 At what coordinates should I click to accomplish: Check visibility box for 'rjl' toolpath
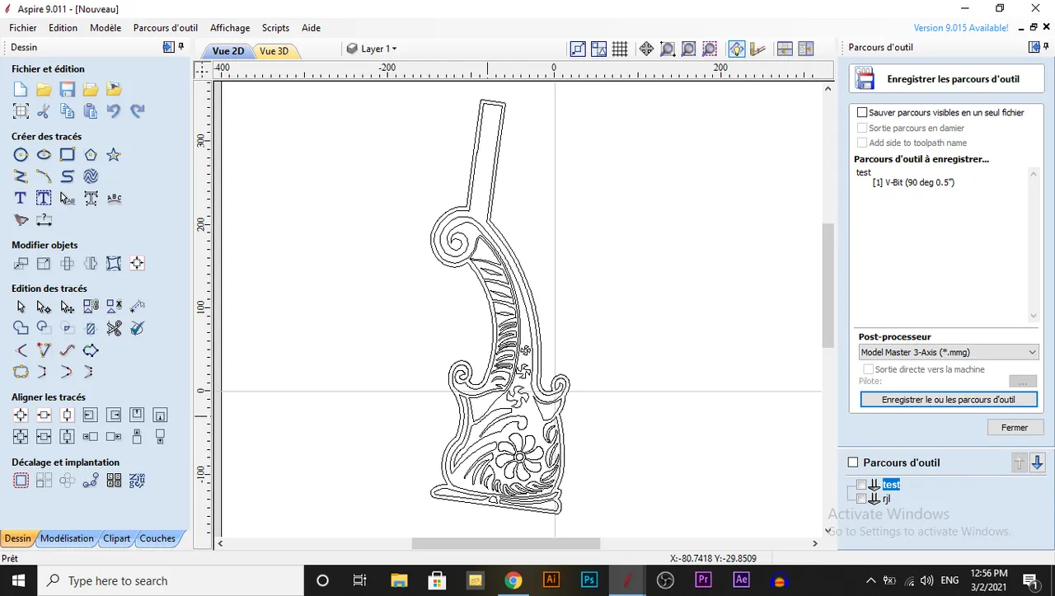pyautogui.click(x=861, y=499)
